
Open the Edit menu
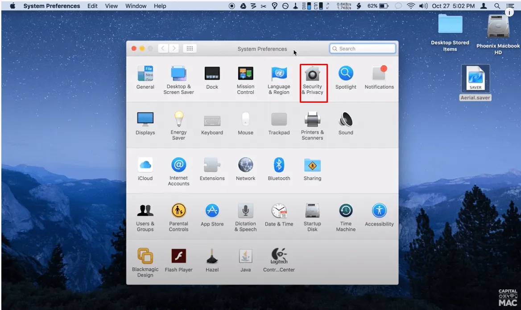(x=92, y=6)
